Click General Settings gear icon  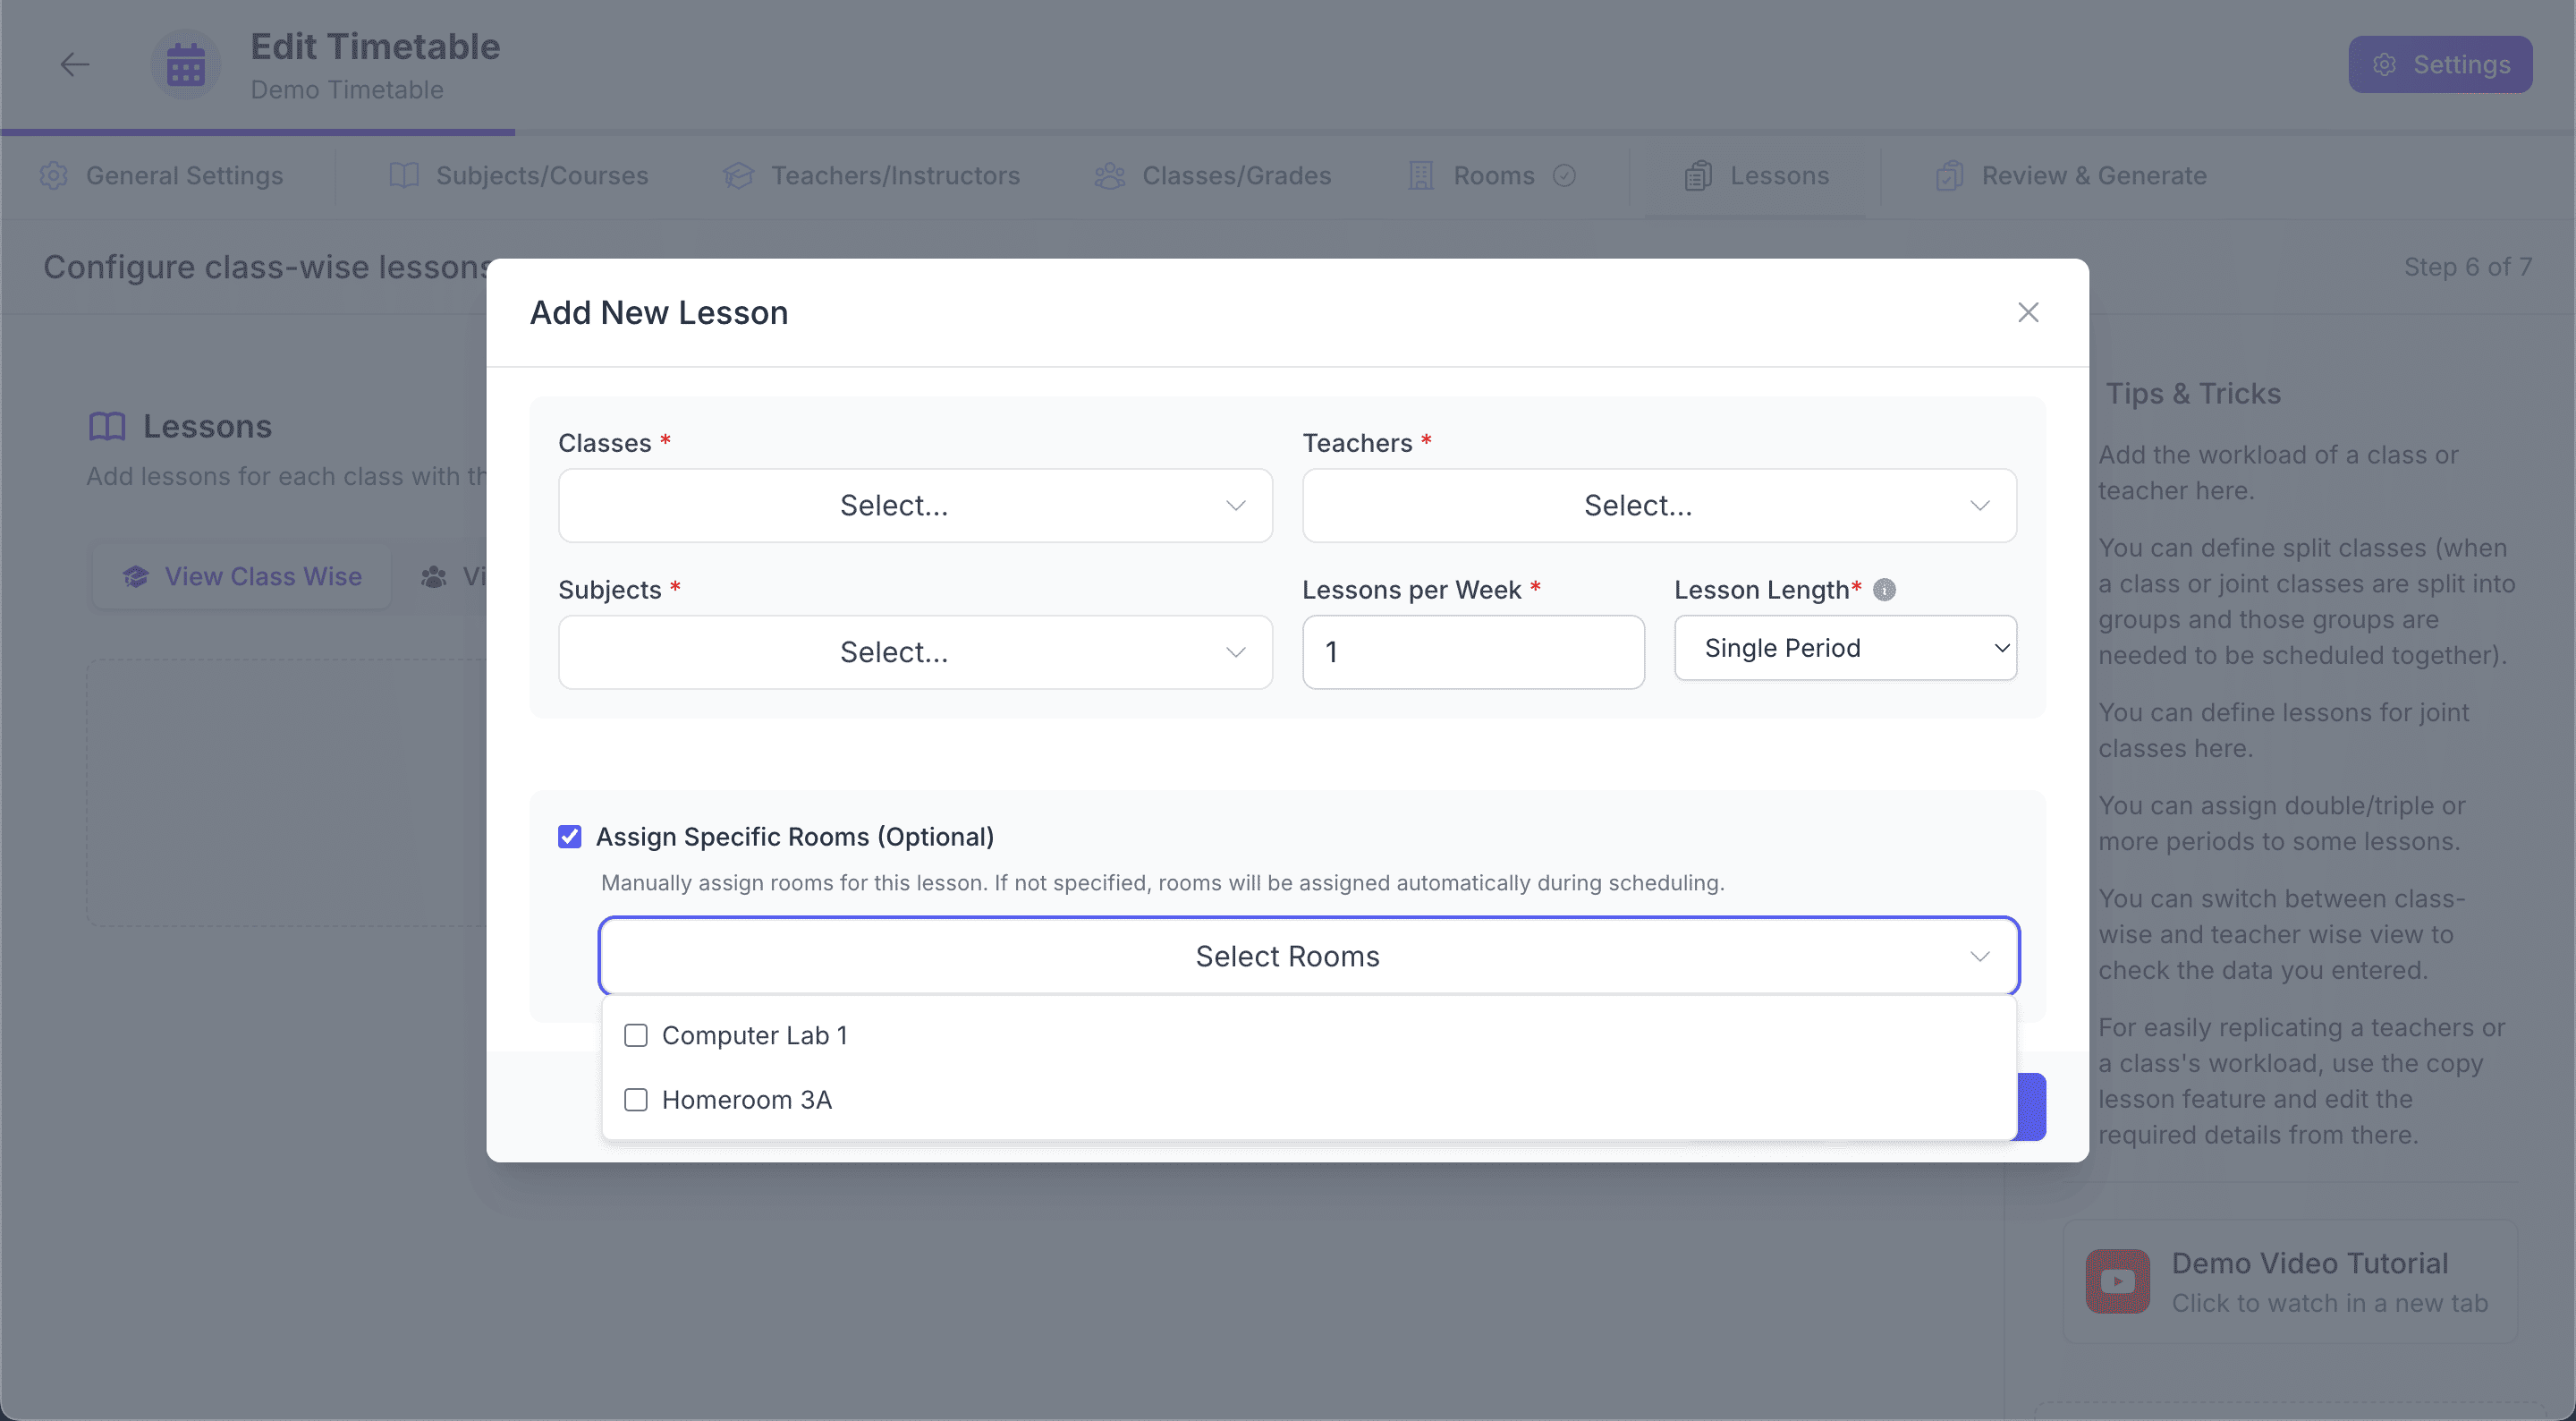click(54, 176)
